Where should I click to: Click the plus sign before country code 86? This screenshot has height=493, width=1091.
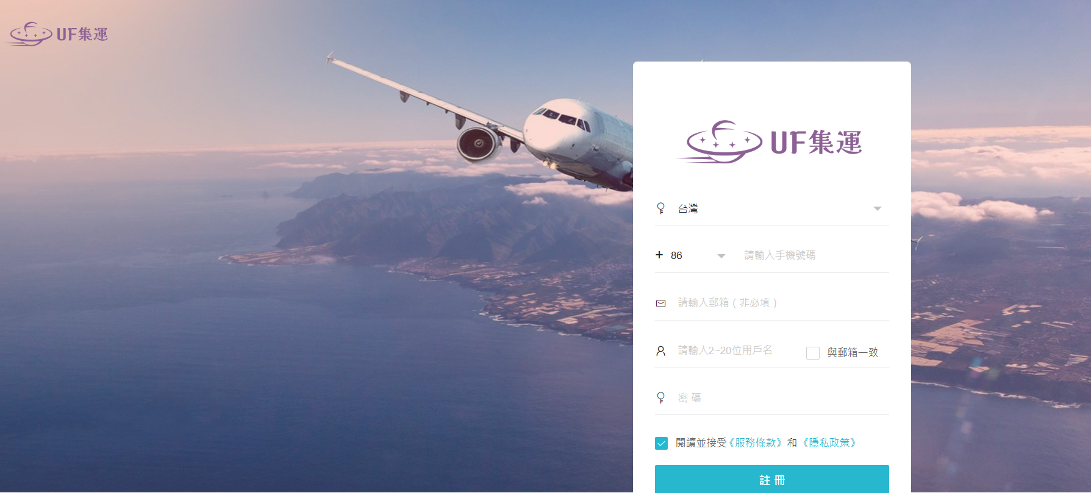(x=659, y=255)
